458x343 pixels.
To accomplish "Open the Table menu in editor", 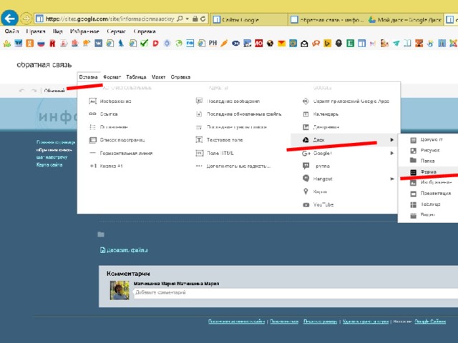I will 136,76.
